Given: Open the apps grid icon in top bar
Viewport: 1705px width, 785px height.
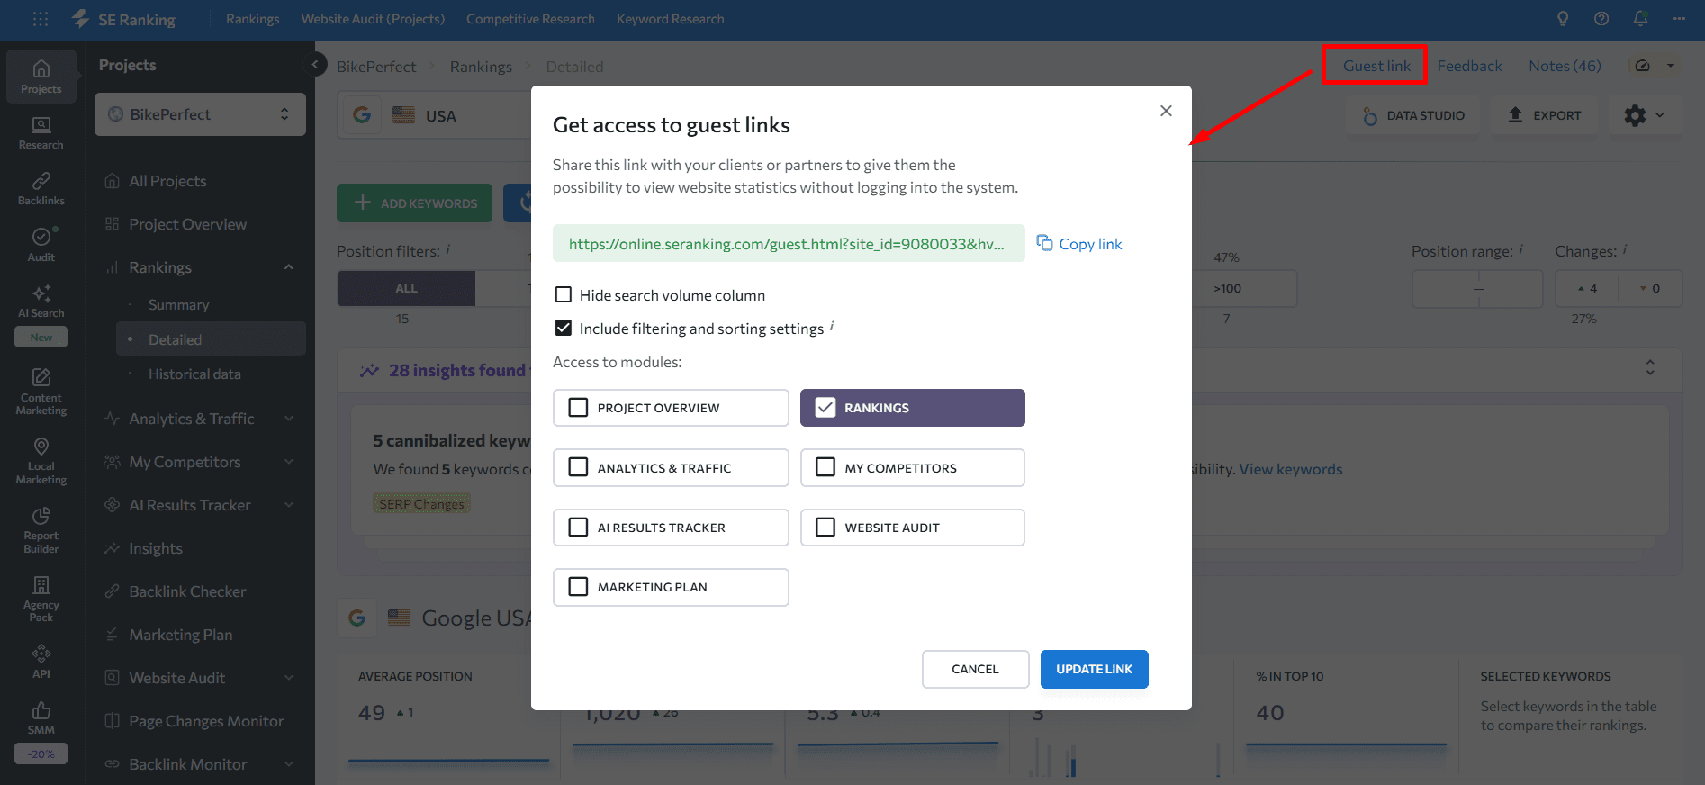Looking at the screenshot, I should point(41,19).
